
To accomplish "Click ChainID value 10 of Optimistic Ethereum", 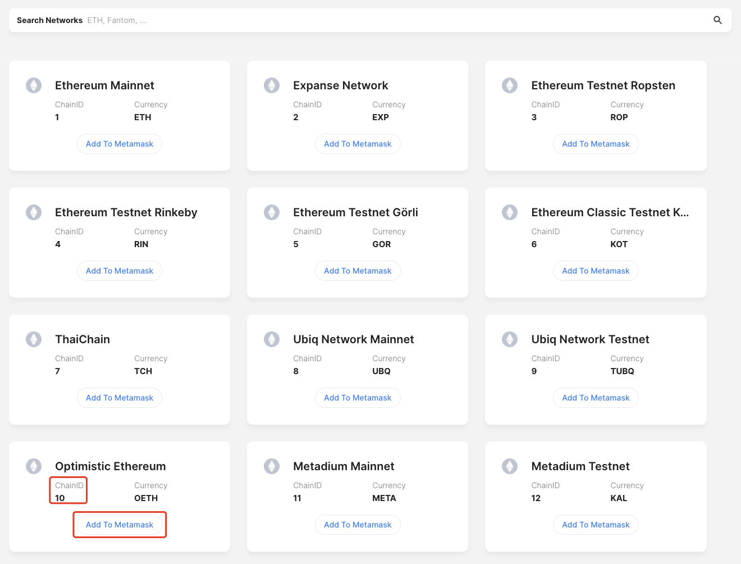I will click(60, 498).
